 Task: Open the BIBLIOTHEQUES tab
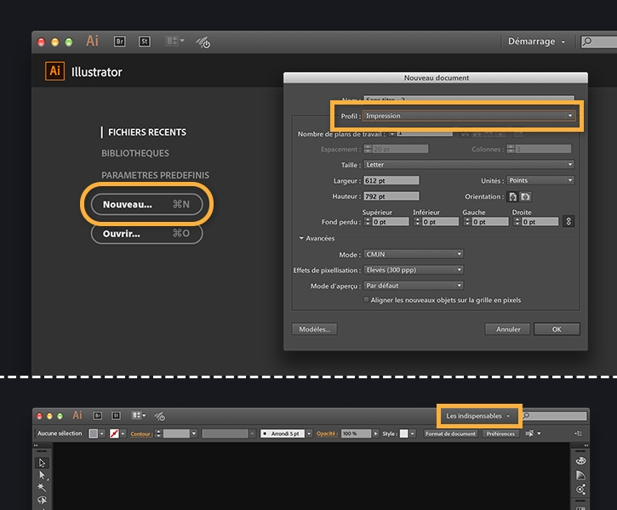[x=135, y=153]
